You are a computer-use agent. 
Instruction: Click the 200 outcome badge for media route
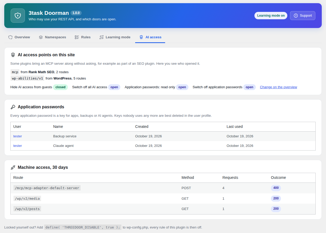[276, 198]
